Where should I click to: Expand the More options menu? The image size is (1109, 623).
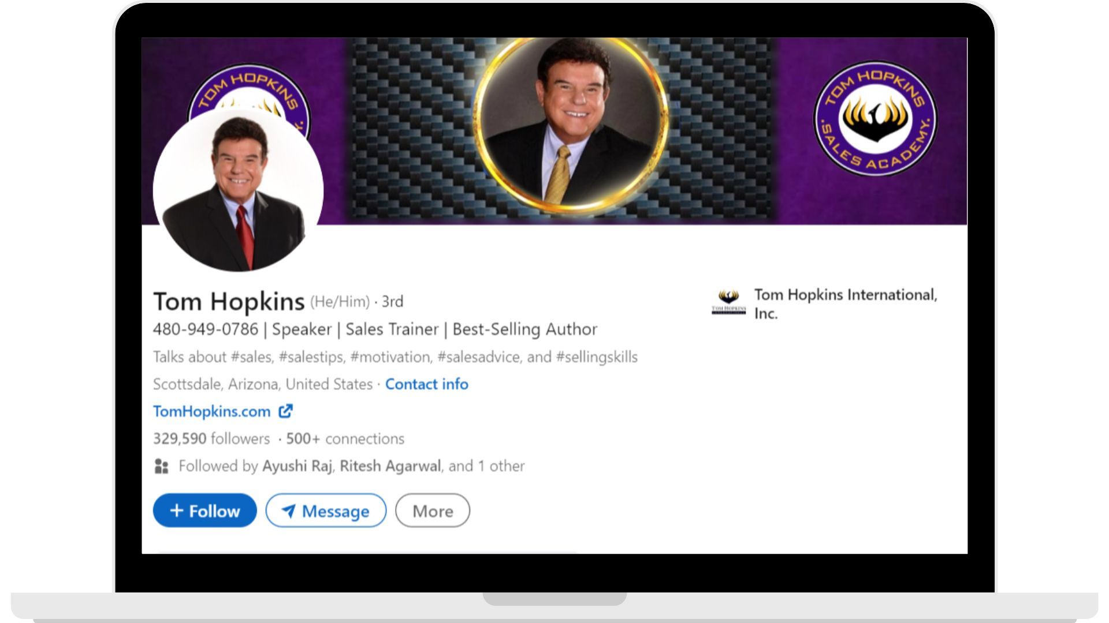tap(432, 511)
